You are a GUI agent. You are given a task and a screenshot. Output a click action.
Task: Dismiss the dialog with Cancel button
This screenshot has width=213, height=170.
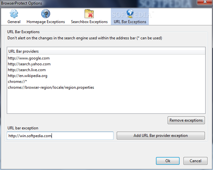point(195,161)
